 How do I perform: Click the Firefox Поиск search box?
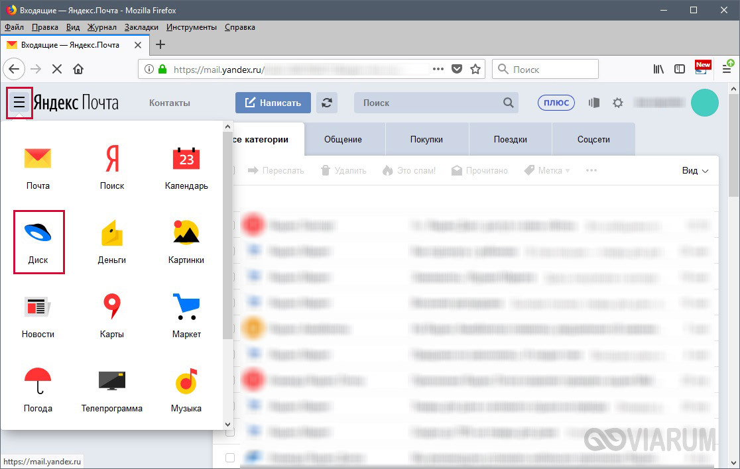coord(546,70)
